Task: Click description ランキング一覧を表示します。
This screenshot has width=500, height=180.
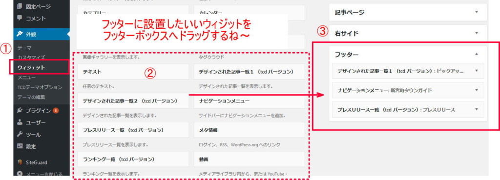Action: [111, 174]
